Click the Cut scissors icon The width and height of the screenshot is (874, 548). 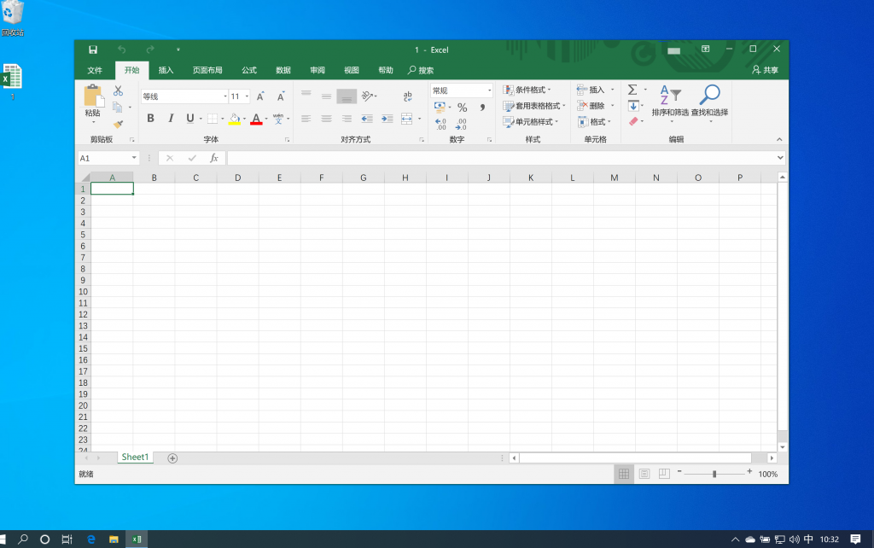tap(118, 90)
